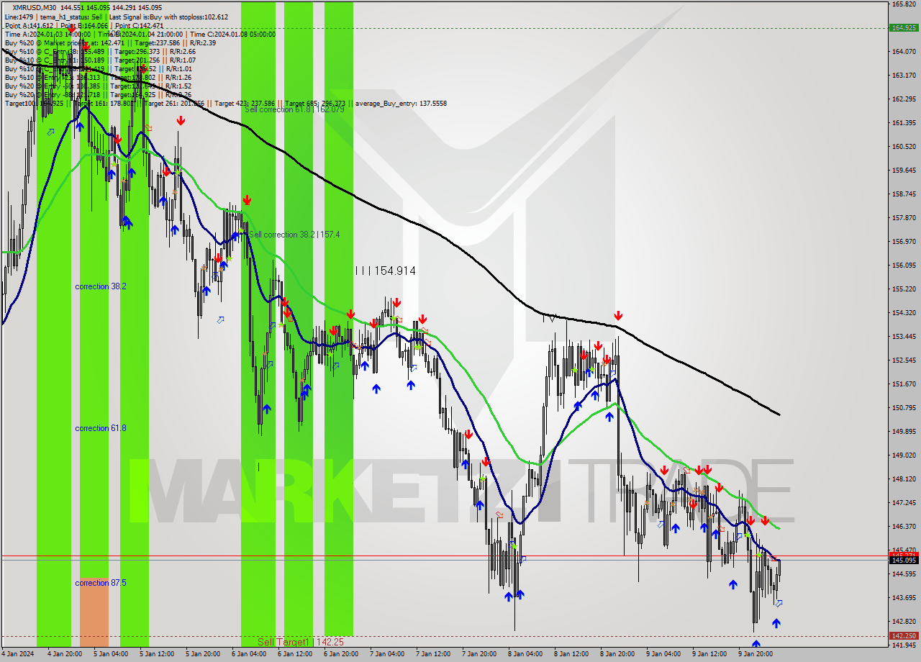Select the '| | | 154.914' price label
921x662 pixels.
tap(385, 271)
